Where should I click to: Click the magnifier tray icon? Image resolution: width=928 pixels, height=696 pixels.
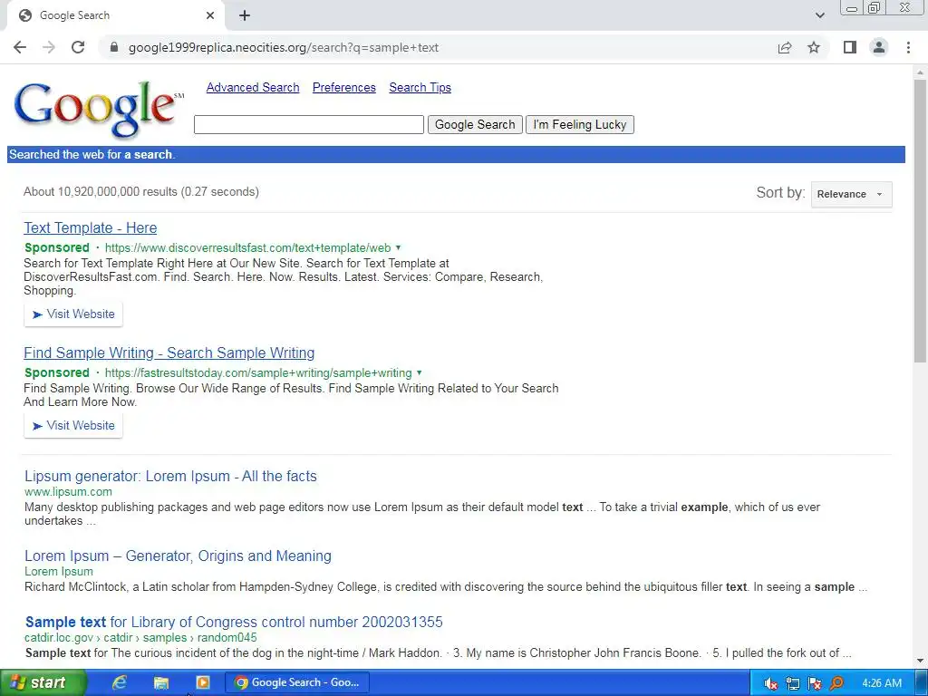pos(836,683)
